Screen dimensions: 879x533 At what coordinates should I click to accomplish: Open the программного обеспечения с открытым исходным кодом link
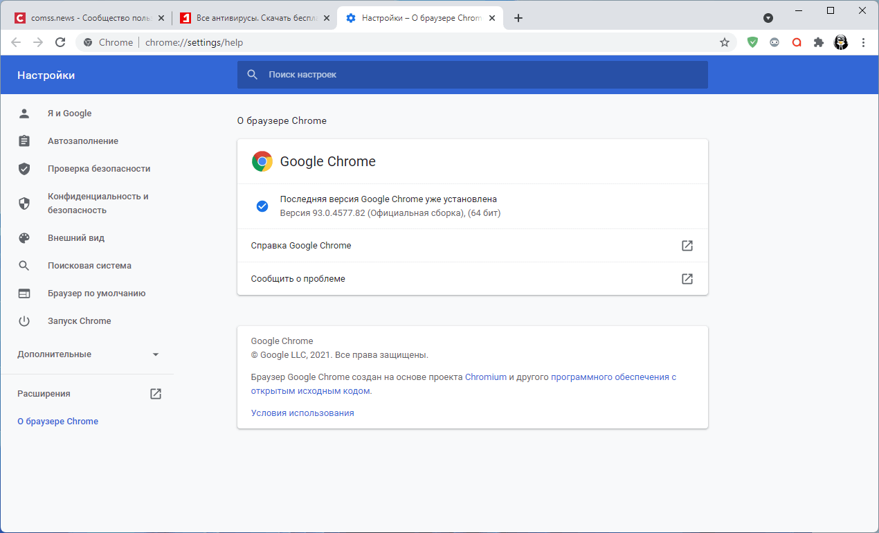point(613,377)
